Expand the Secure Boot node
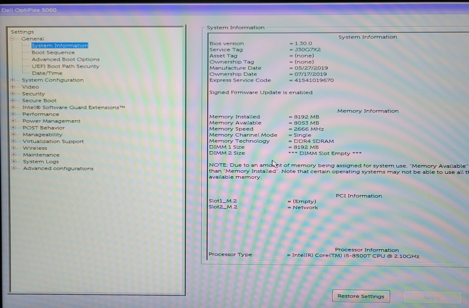Screen dimensions: 469x308 pyautogui.click(x=13, y=100)
